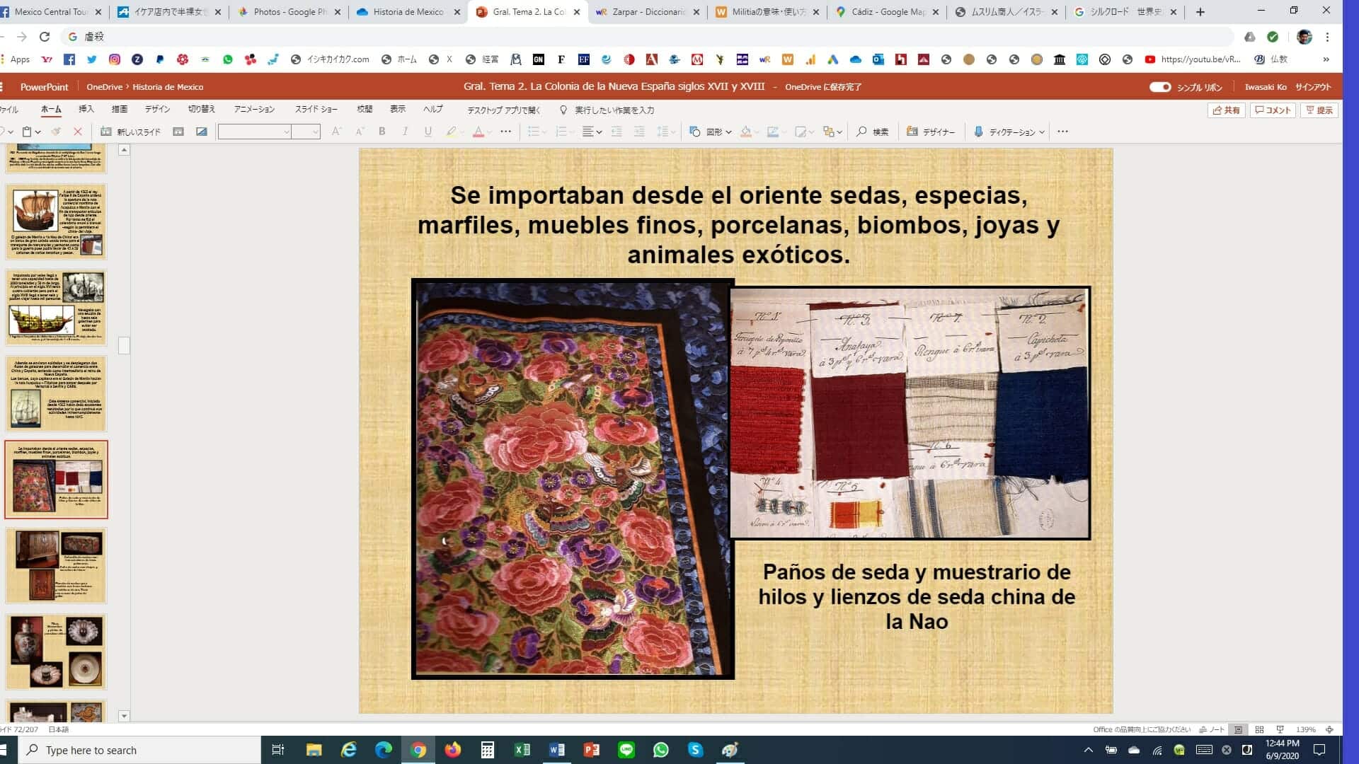
Task: Toggle the Simple Ribbon (シンプルリボン) switch
Action: point(1159,87)
